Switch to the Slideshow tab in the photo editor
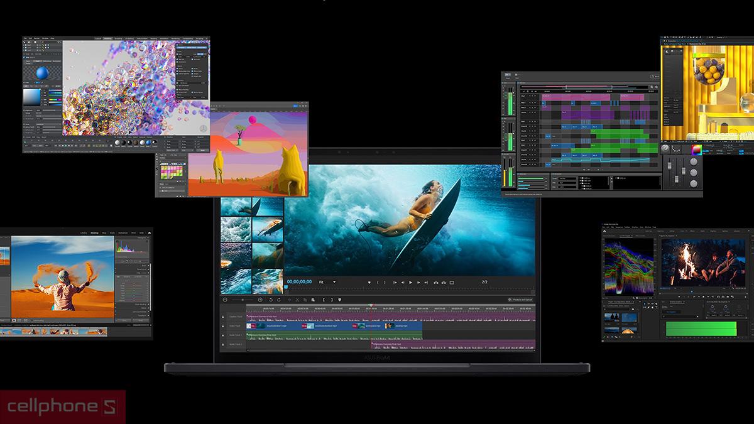 (x=123, y=233)
